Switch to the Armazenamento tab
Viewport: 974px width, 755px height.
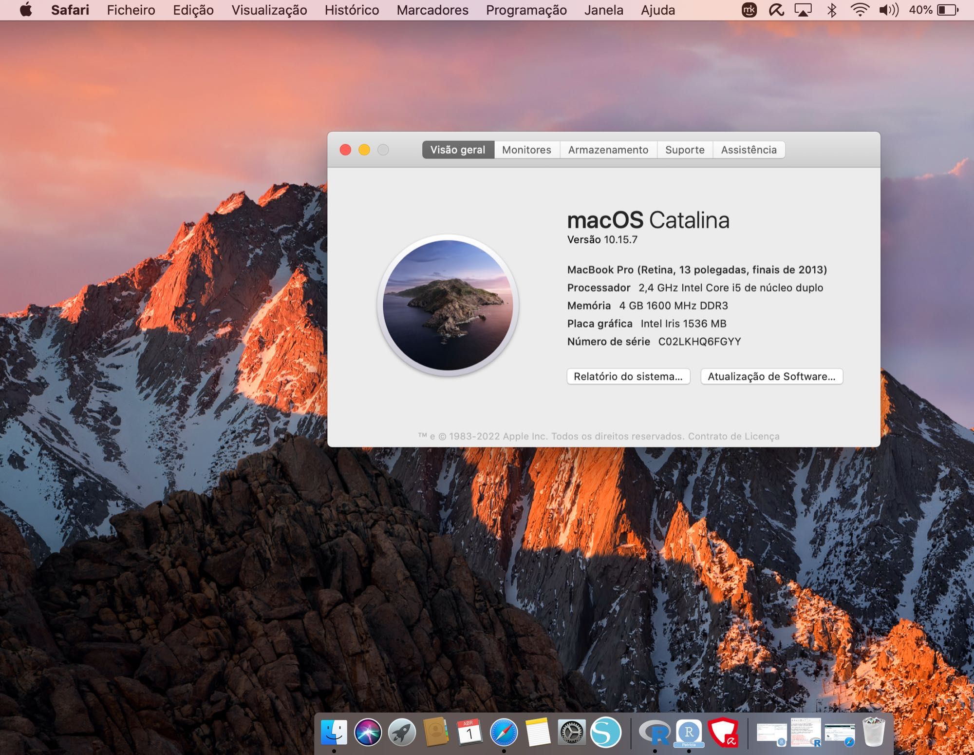click(x=608, y=150)
